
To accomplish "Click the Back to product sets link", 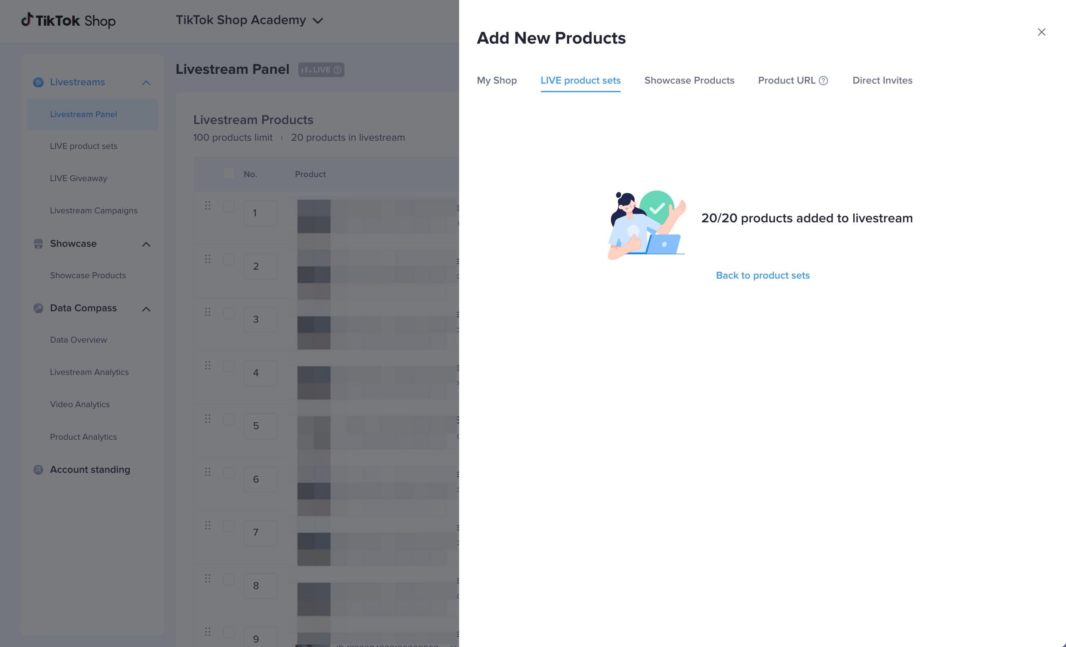I will click(763, 275).
